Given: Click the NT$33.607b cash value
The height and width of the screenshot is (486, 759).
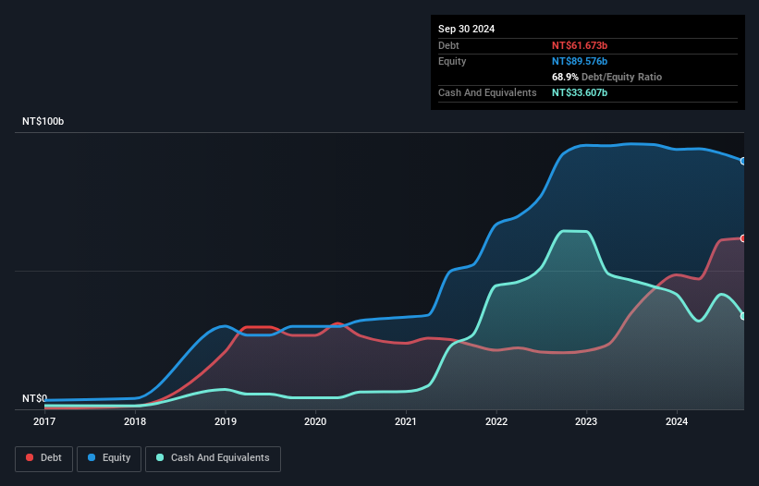Looking at the screenshot, I should click(x=580, y=92).
